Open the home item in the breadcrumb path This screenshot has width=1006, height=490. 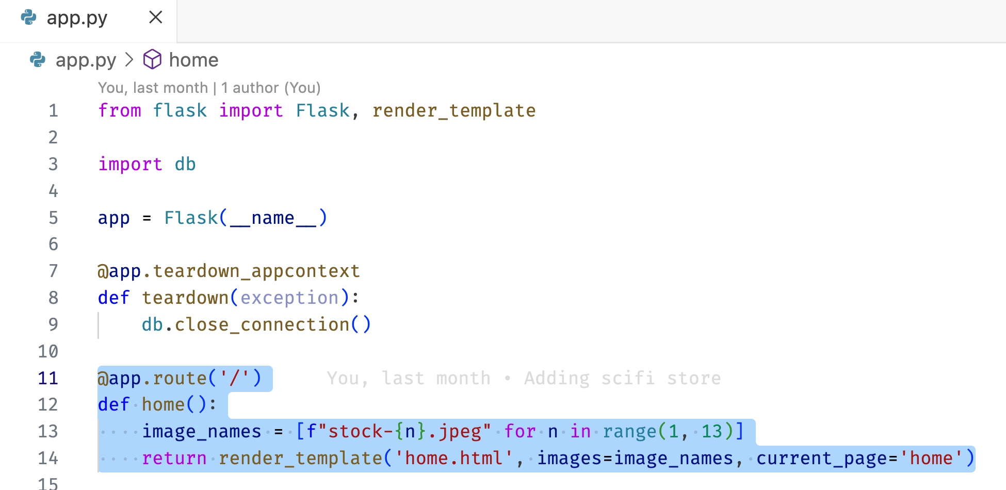[193, 60]
